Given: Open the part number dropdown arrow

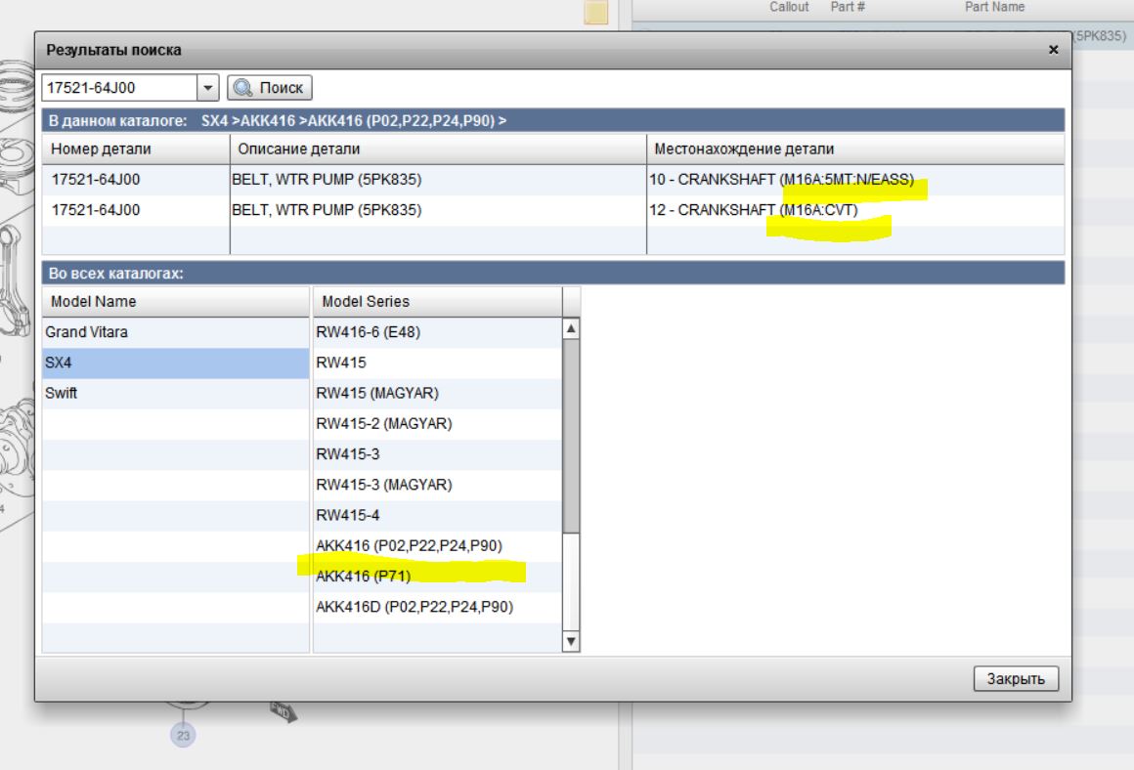Looking at the screenshot, I should click(x=209, y=87).
